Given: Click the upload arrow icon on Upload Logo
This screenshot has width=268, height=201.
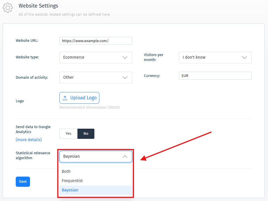Looking at the screenshot, I should pos(65,98).
